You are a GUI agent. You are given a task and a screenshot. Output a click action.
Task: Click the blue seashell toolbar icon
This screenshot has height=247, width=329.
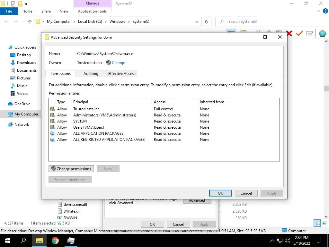(x=323, y=33)
